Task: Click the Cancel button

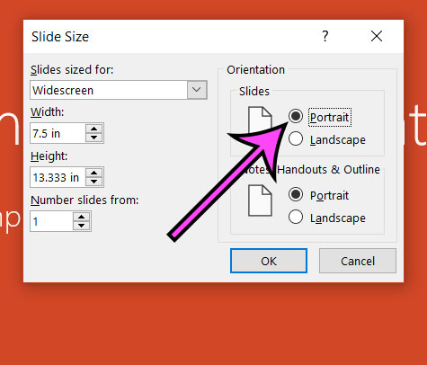Action: coord(358,261)
